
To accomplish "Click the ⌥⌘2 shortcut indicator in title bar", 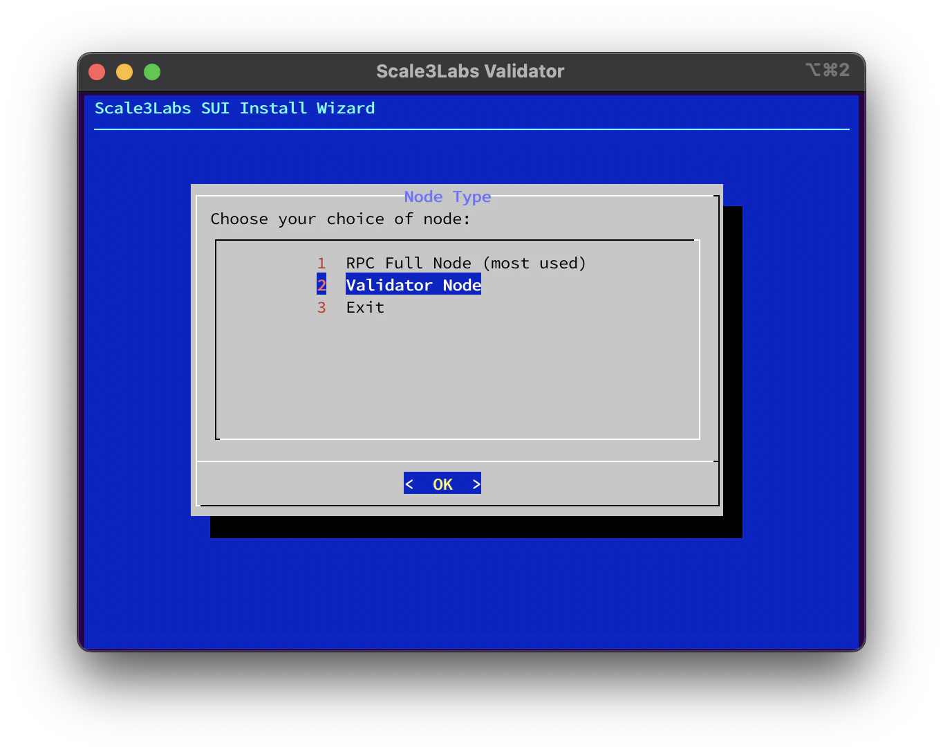I will coord(828,70).
